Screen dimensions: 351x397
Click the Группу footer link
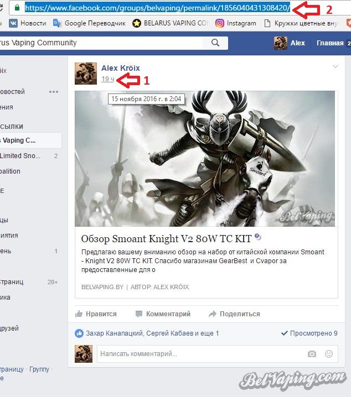[39, 369]
